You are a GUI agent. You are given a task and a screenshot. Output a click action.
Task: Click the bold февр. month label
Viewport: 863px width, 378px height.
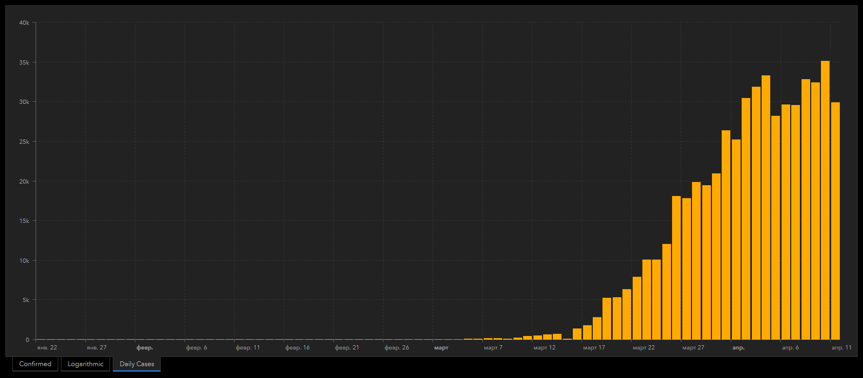[x=145, y=348]
